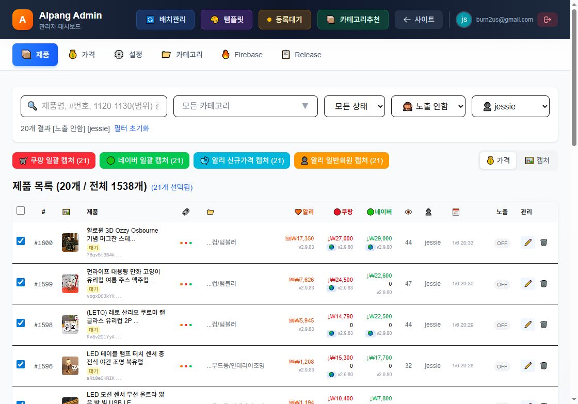
Task: Click the paperclip column header icon
Action: [186, 212]
